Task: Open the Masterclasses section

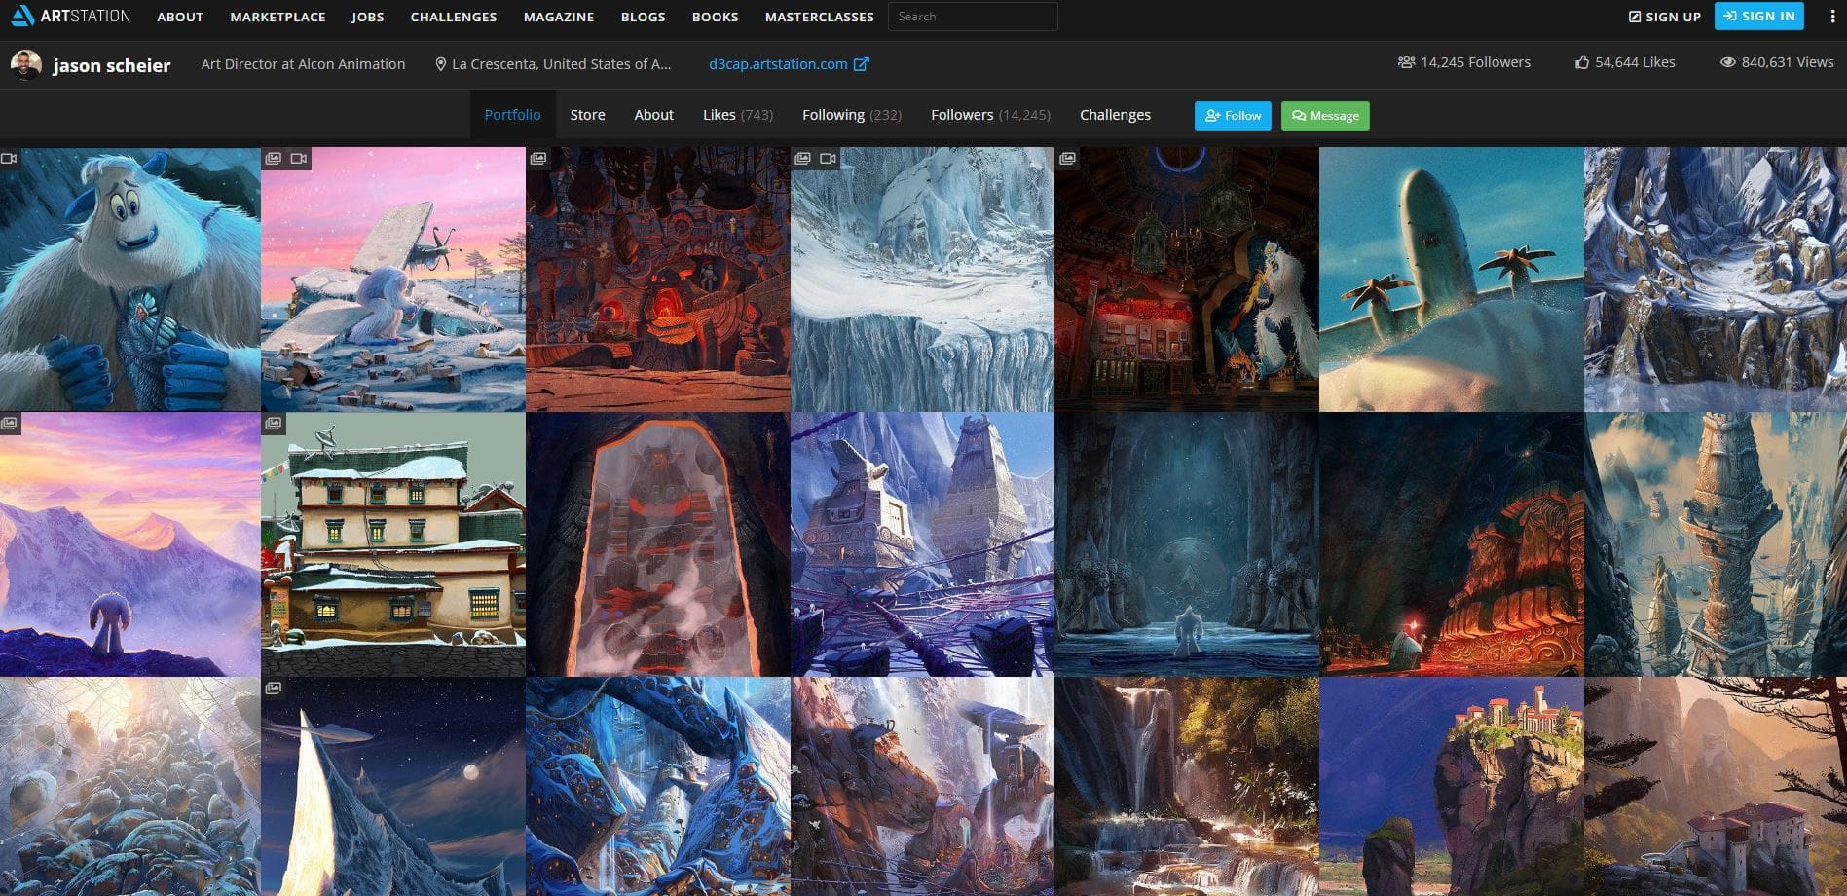Action: (820, 17)
